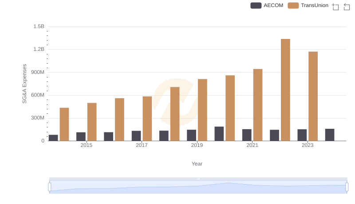Click the 2015 x-axis label
The height and width of the screenshot is (204, 355).
87,145
